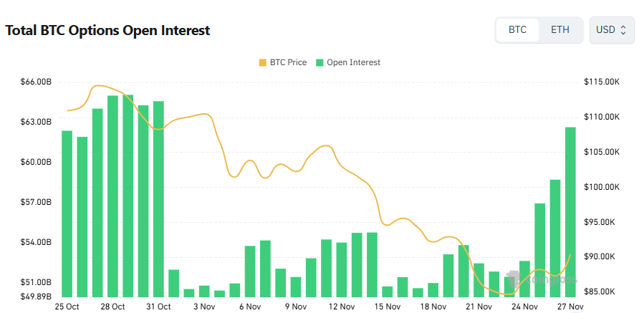Switch to the ETH tab
The height and width of the screenshot is (313, 639).
[560, 30]
